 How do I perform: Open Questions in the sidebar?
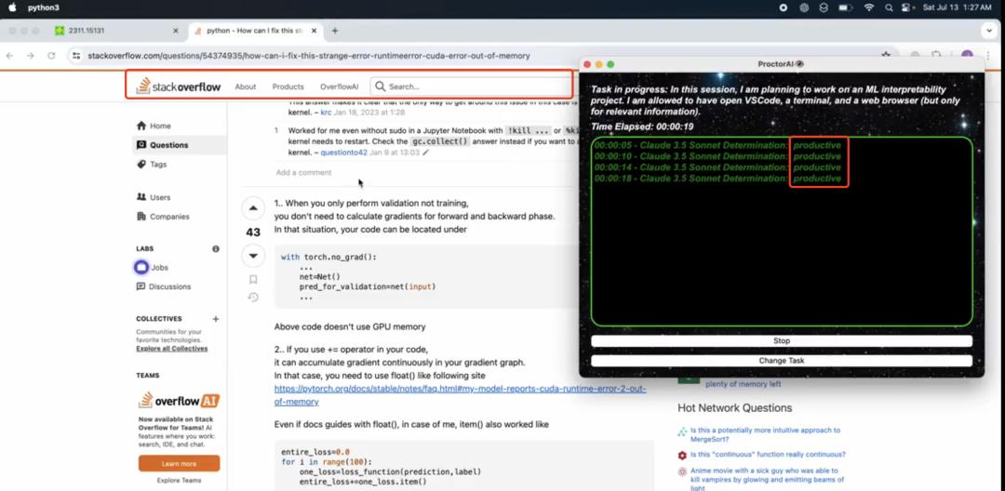pyautogui.click(x=180, y=145)
